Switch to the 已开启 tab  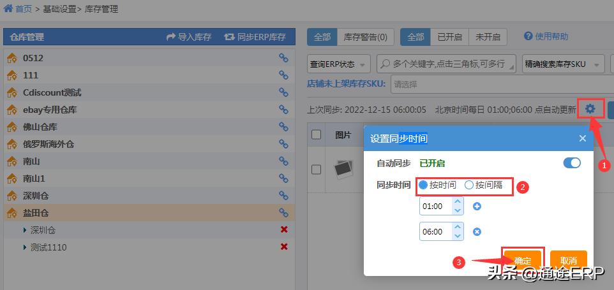tap(449, 37)
